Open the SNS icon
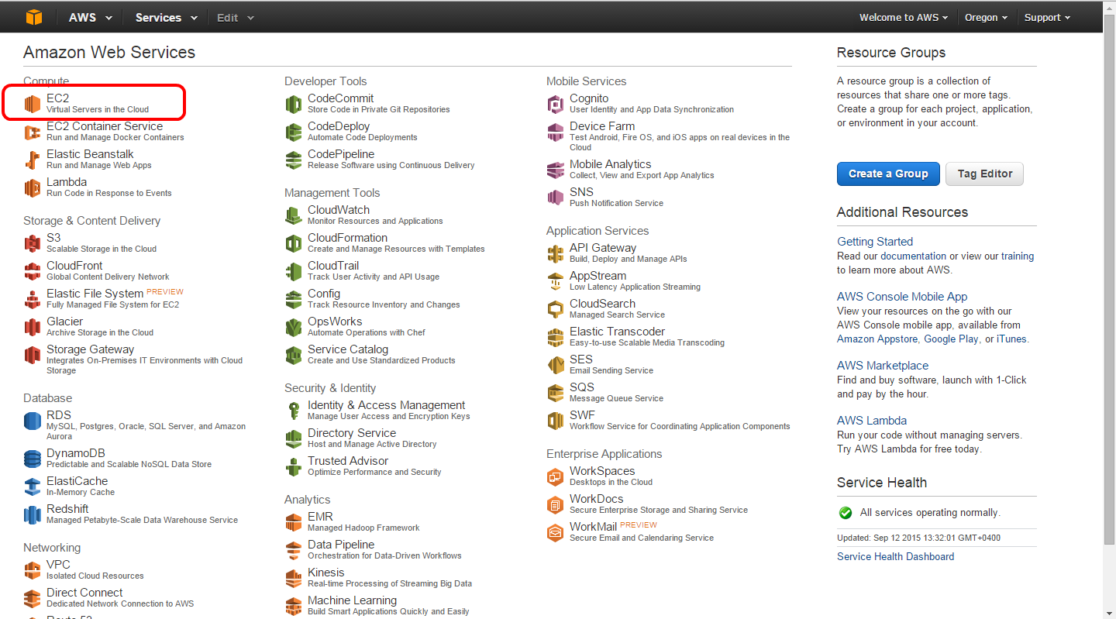This screenshot has width=1116, height=619. [556, 198]
